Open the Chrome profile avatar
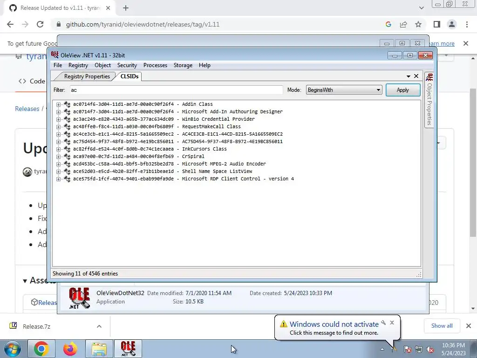The image size is (477, 358). [x=452, y=24]
